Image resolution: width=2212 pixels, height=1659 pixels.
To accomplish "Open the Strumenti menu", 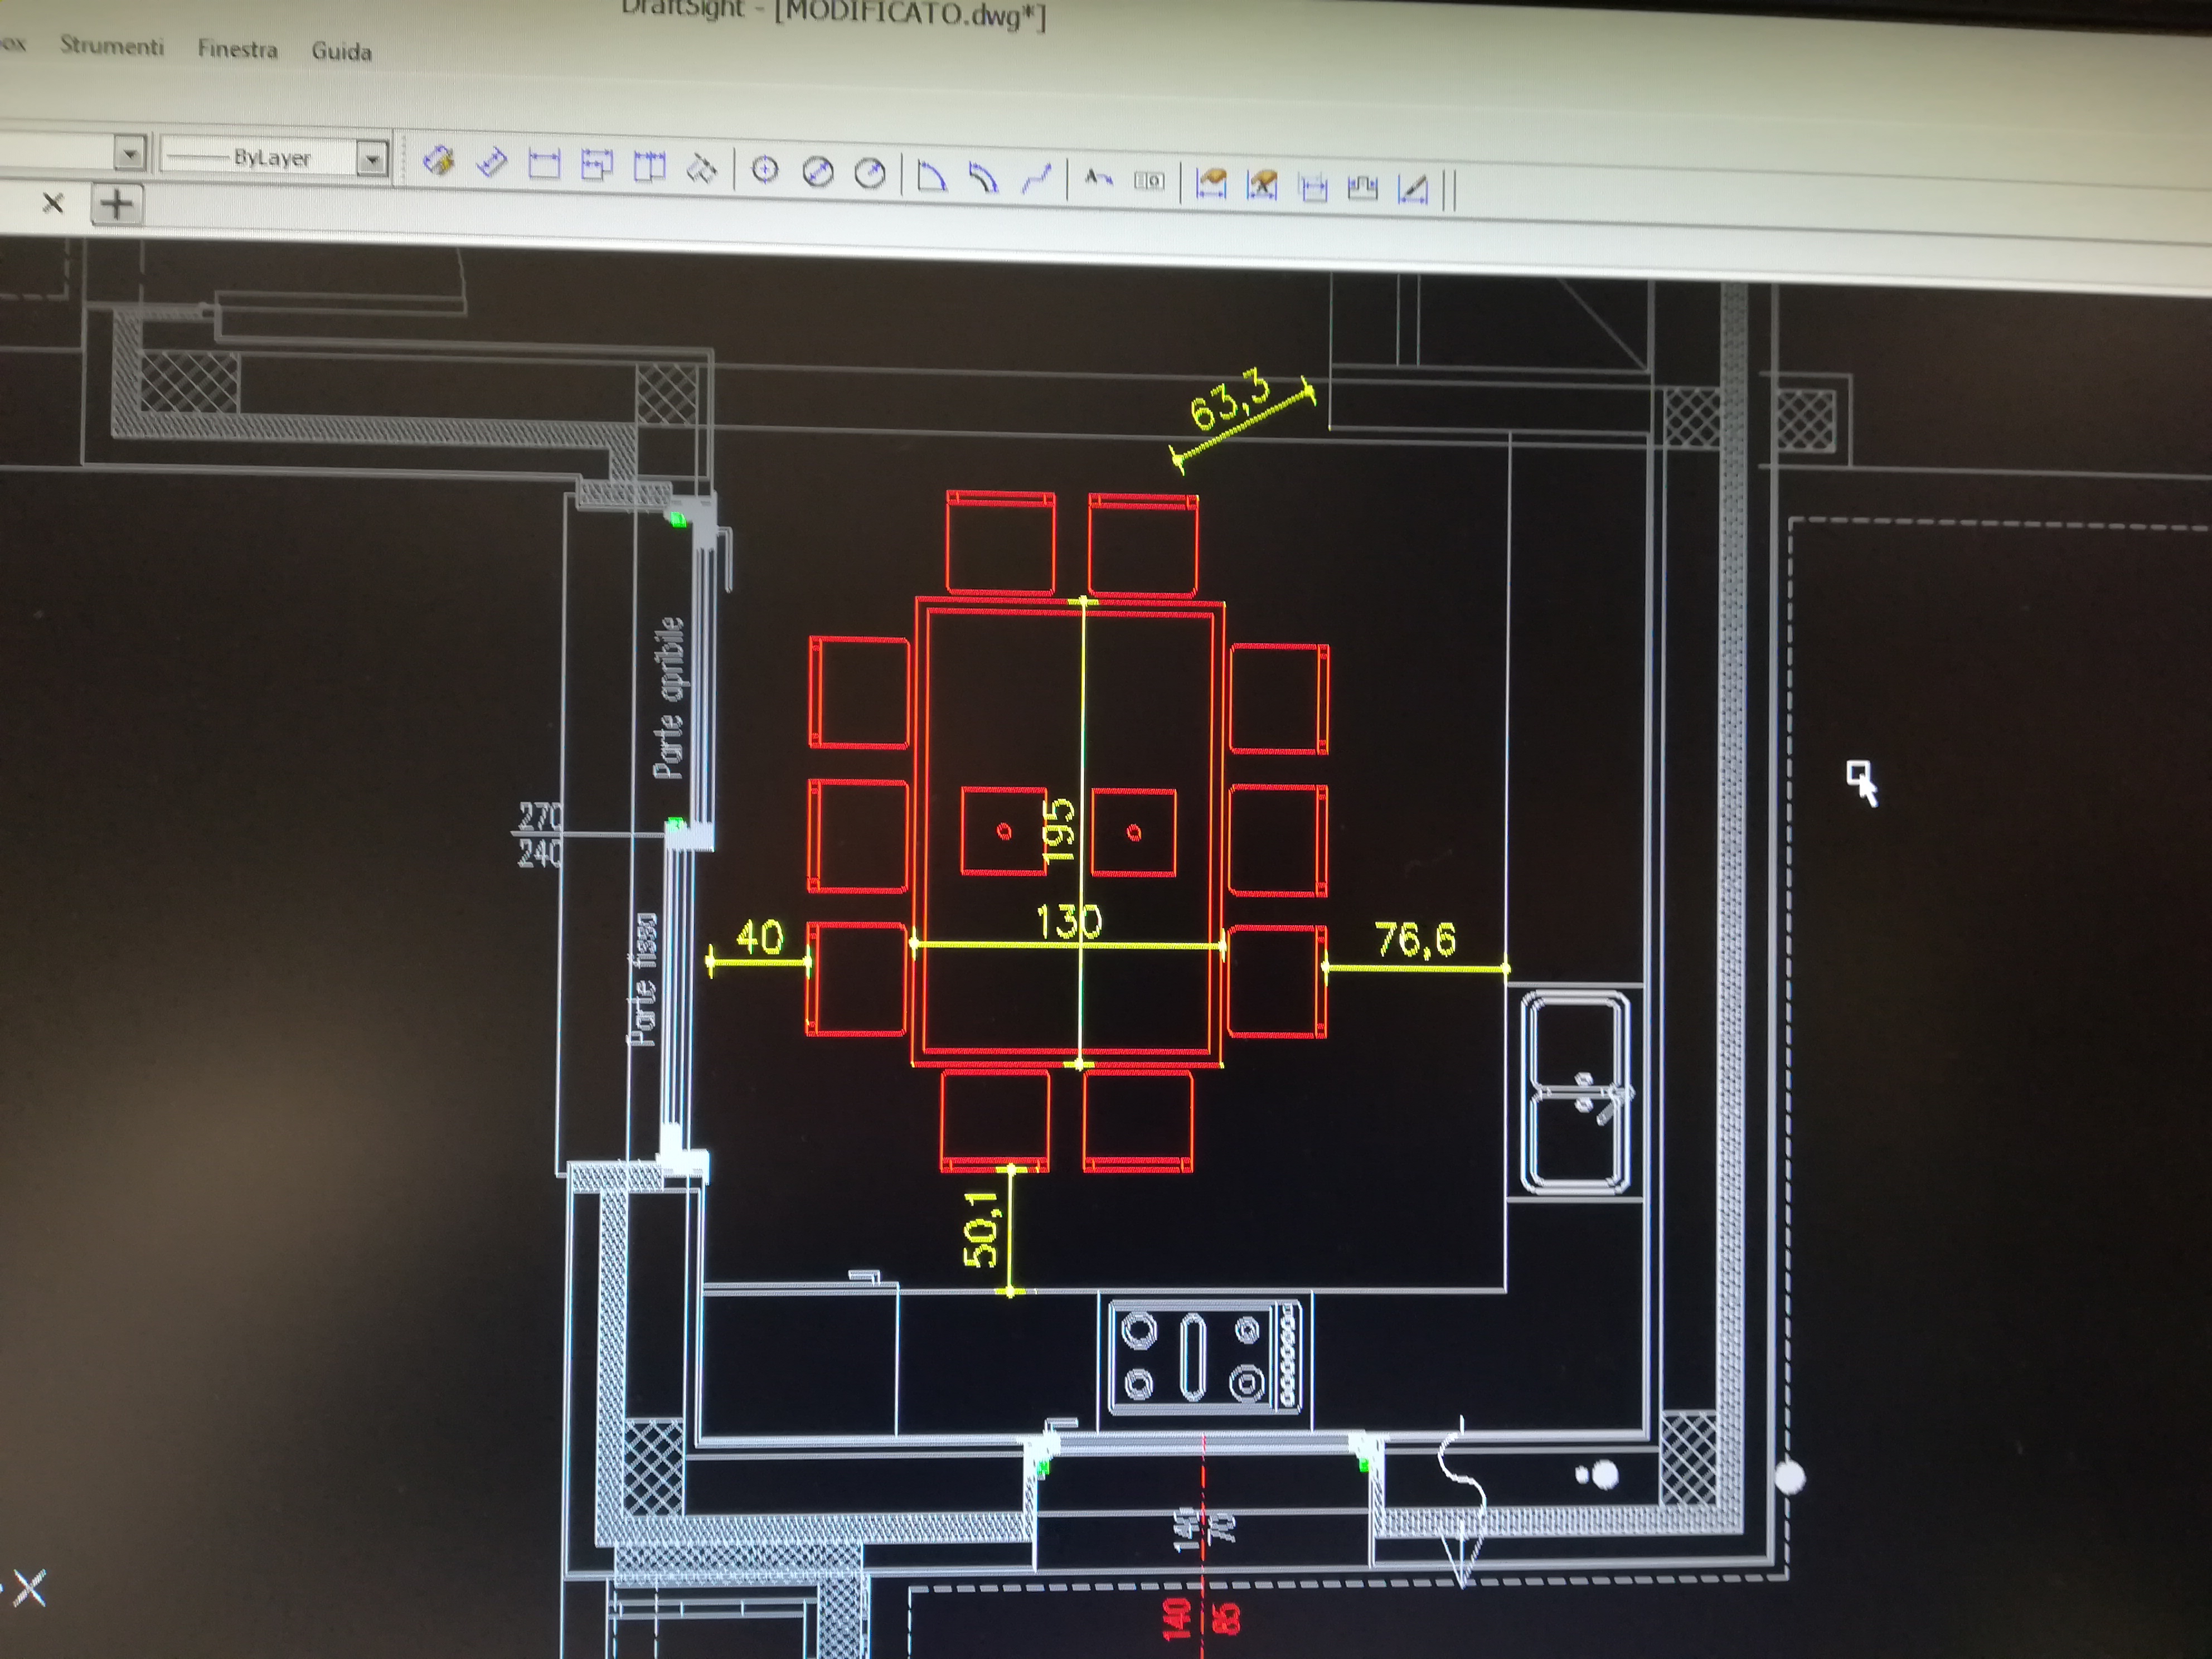I will [x=111, y=46].
